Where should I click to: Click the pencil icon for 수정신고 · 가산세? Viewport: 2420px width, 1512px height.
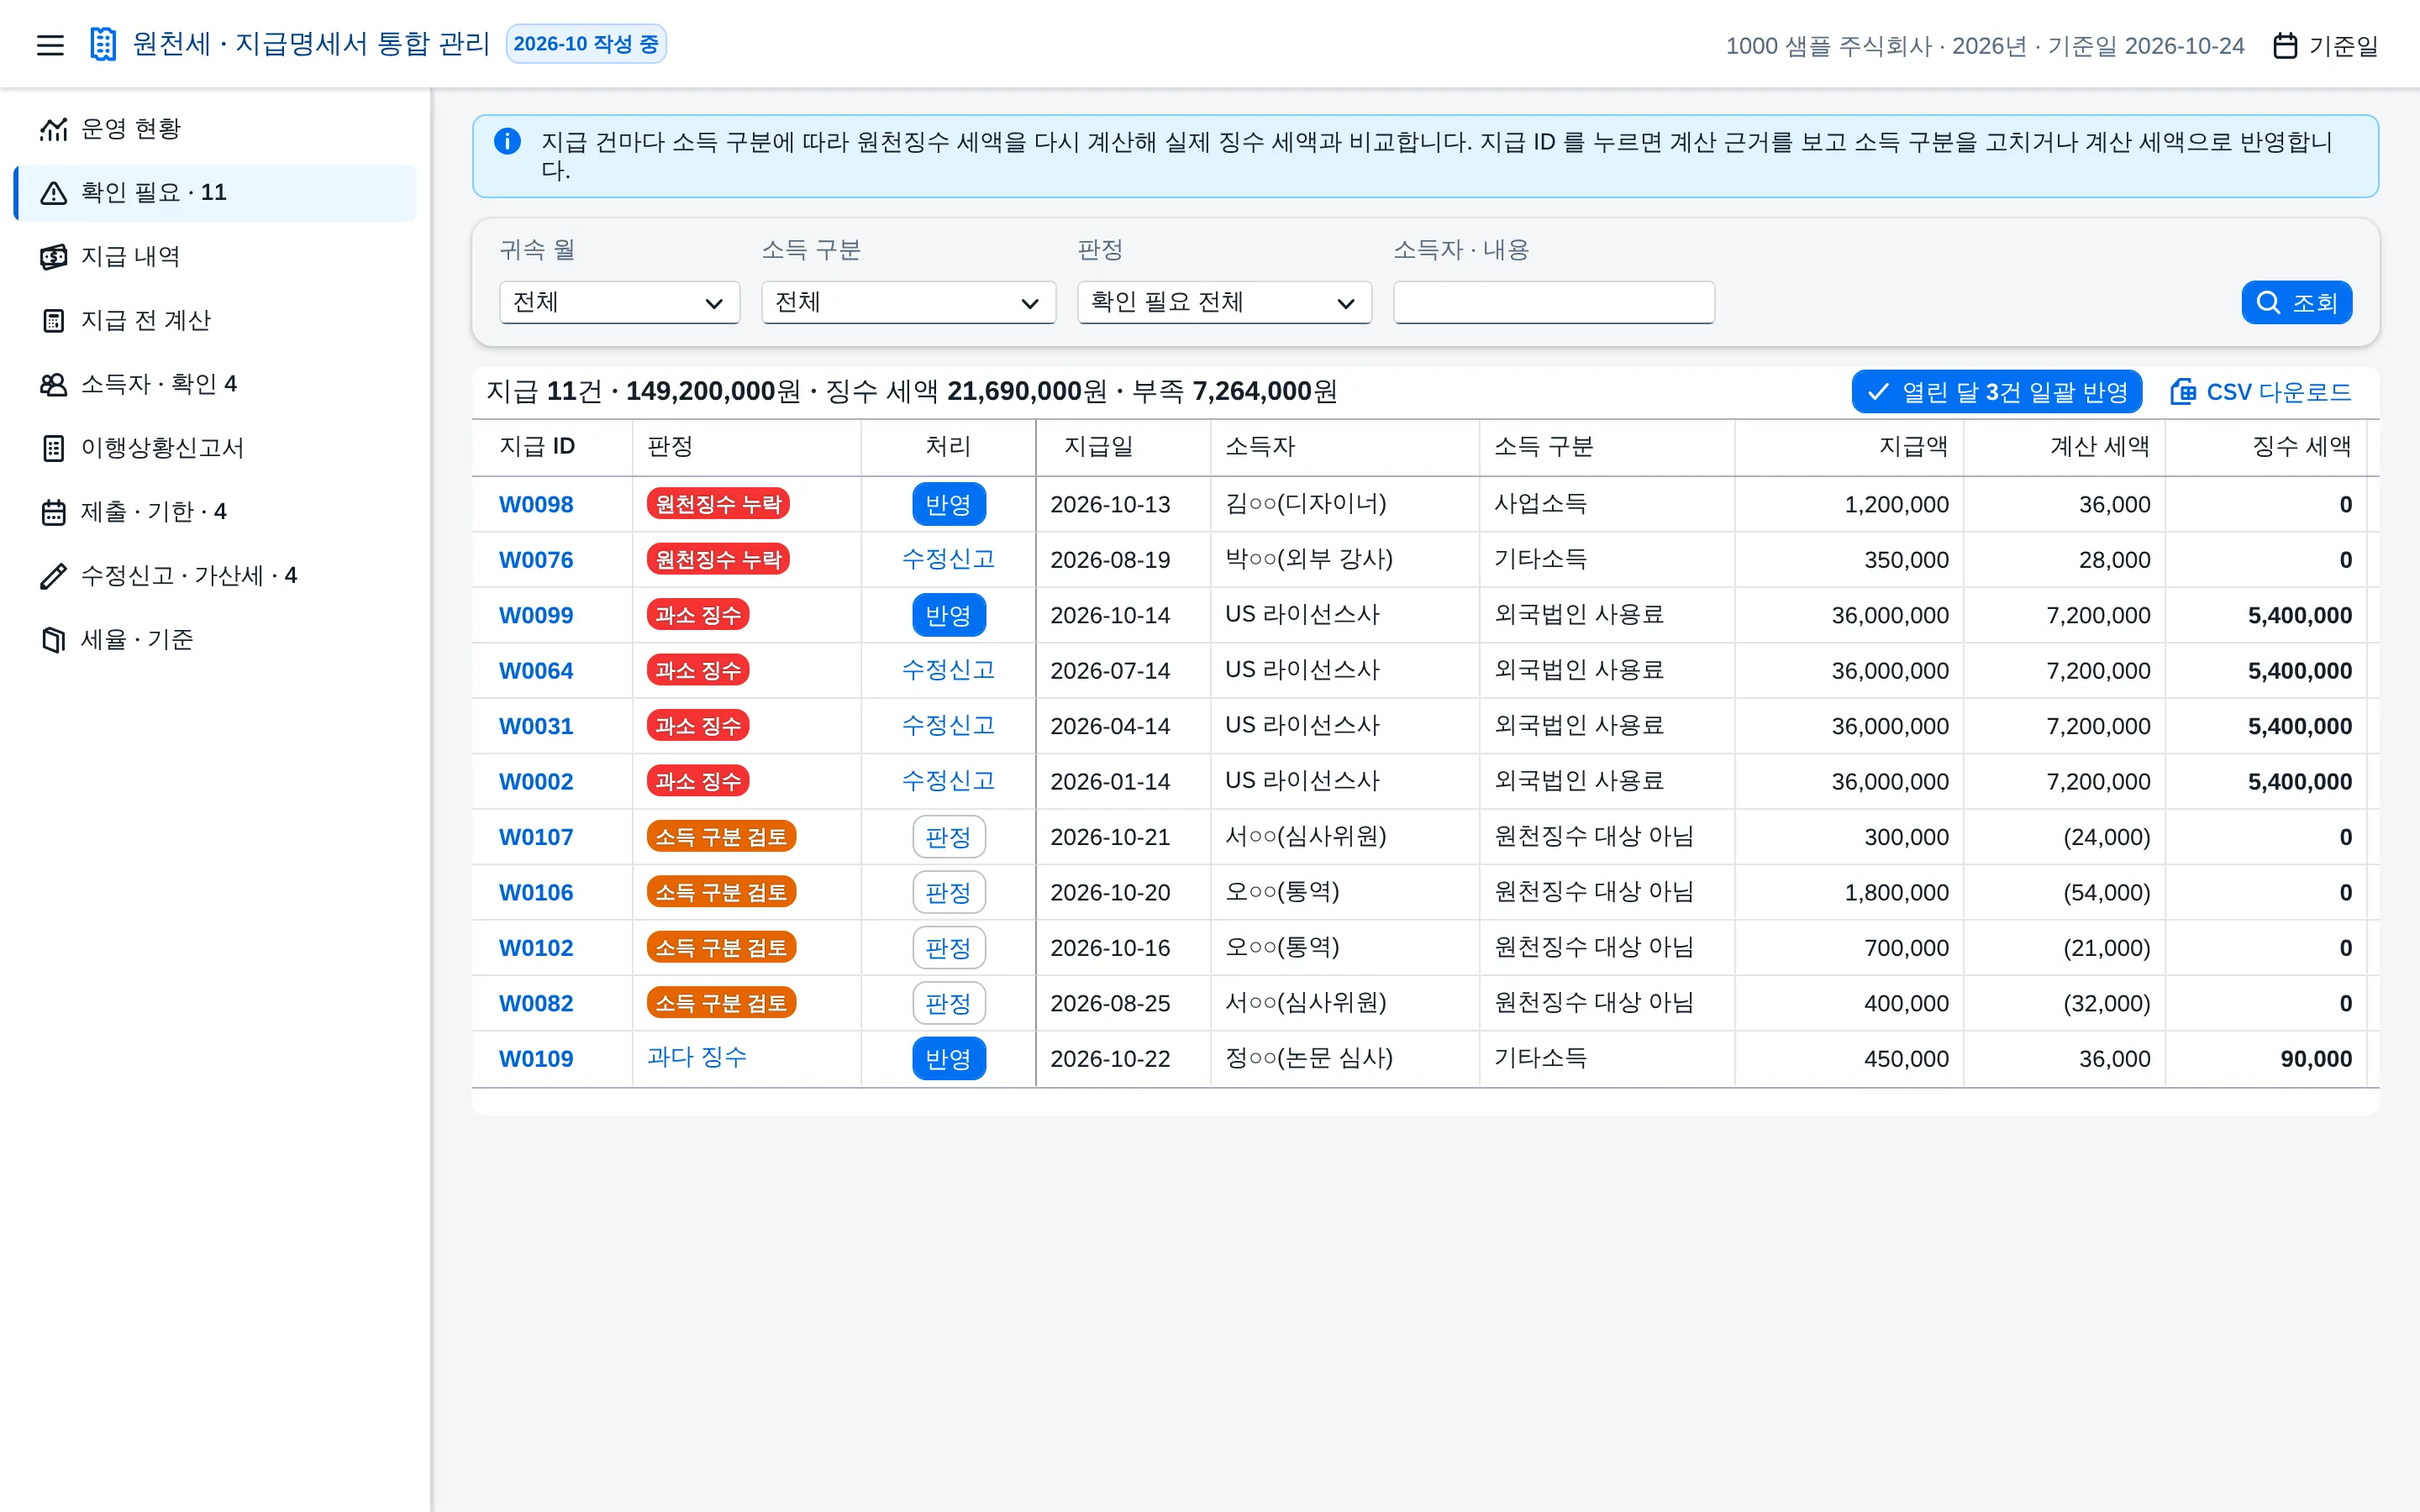53,576
